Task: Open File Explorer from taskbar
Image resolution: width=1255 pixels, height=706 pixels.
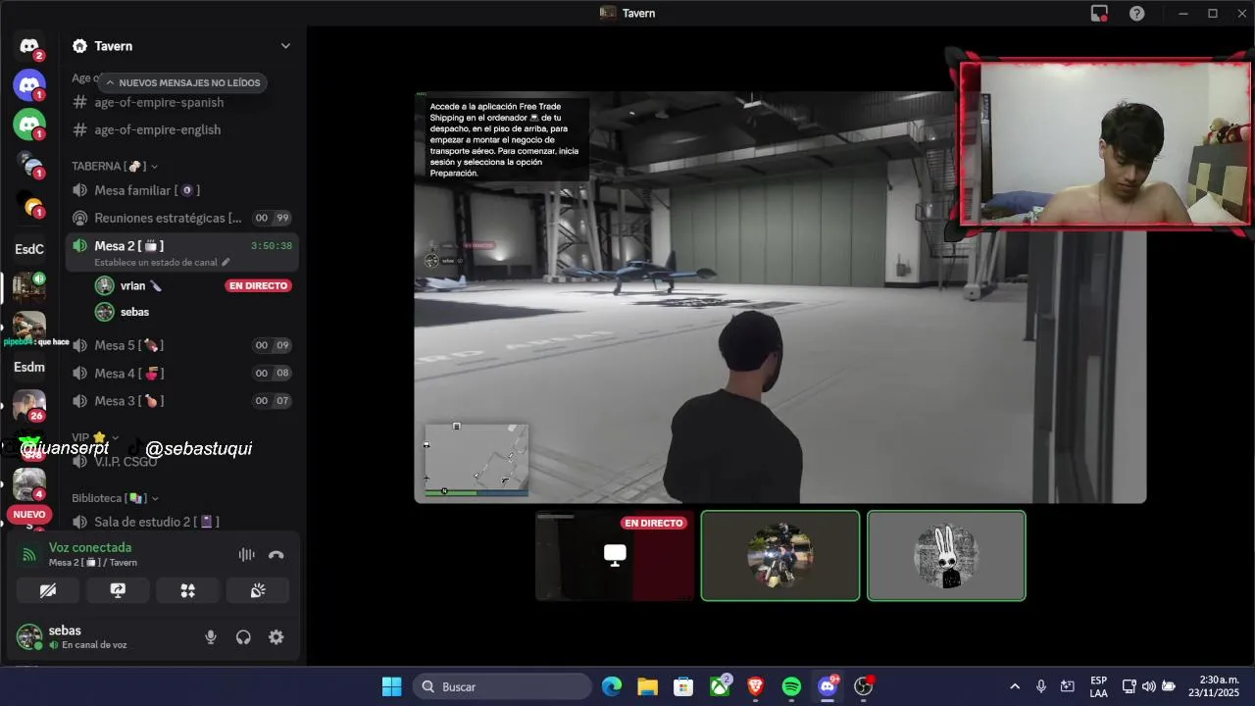Action: pyautogui.click(x=647, y=686)
